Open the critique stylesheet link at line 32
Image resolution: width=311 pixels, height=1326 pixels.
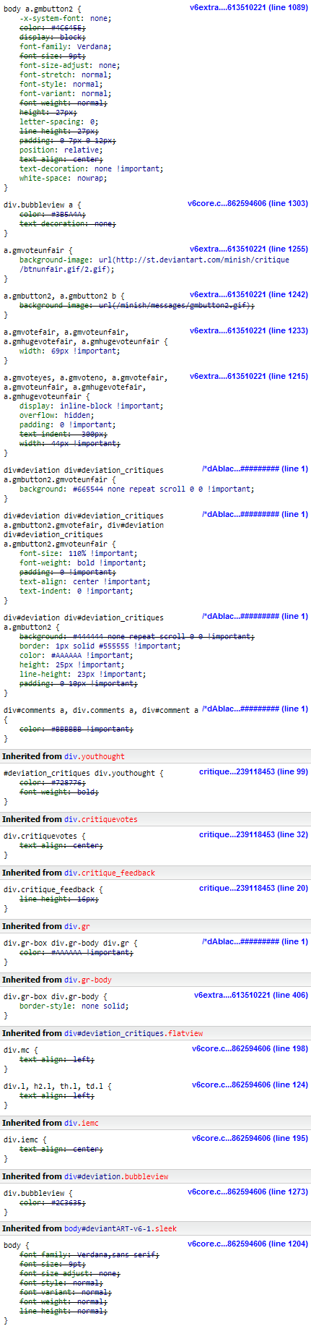253,835
